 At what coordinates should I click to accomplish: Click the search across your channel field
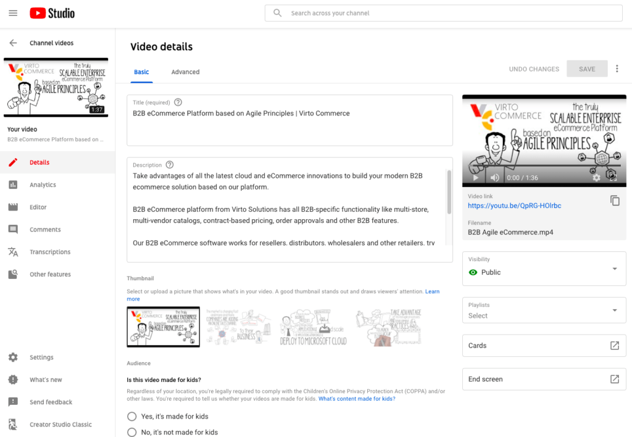pos(443,13)
